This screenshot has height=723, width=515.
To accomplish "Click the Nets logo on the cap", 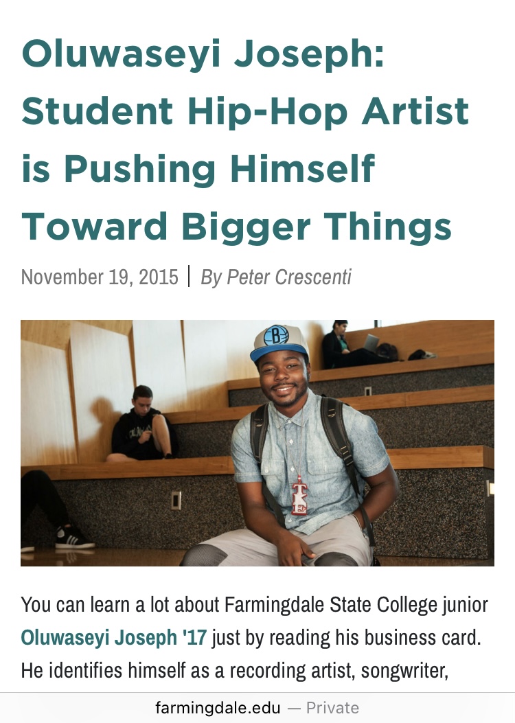I will click(x=275, y=336).
